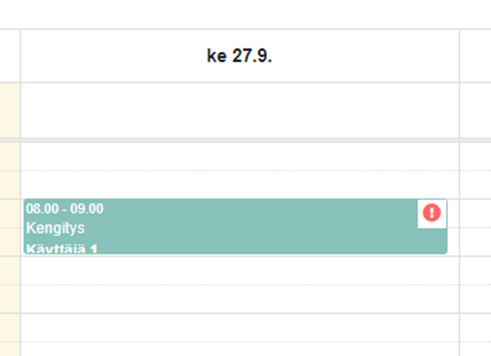Select the 09.30 slot on ke 27.9.
The width and height of the screenshot is (491, 356).
(x=240, y=299)
